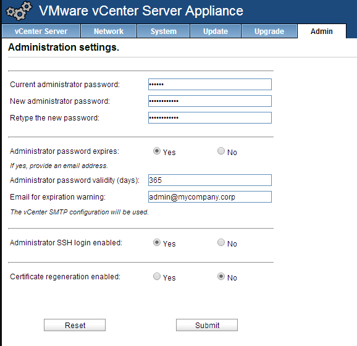Image resolution: width=357 pixels, height=346 pixels.
Task: Select No for Administrator SSH login enabled
Action: (x=221, y=242)
